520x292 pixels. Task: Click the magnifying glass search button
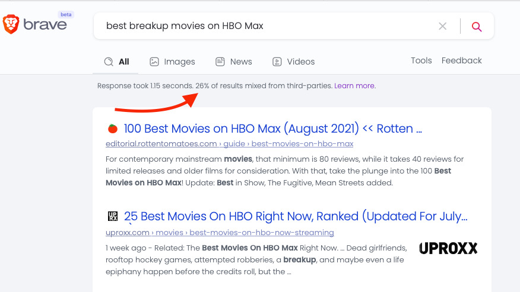[477, 27]
